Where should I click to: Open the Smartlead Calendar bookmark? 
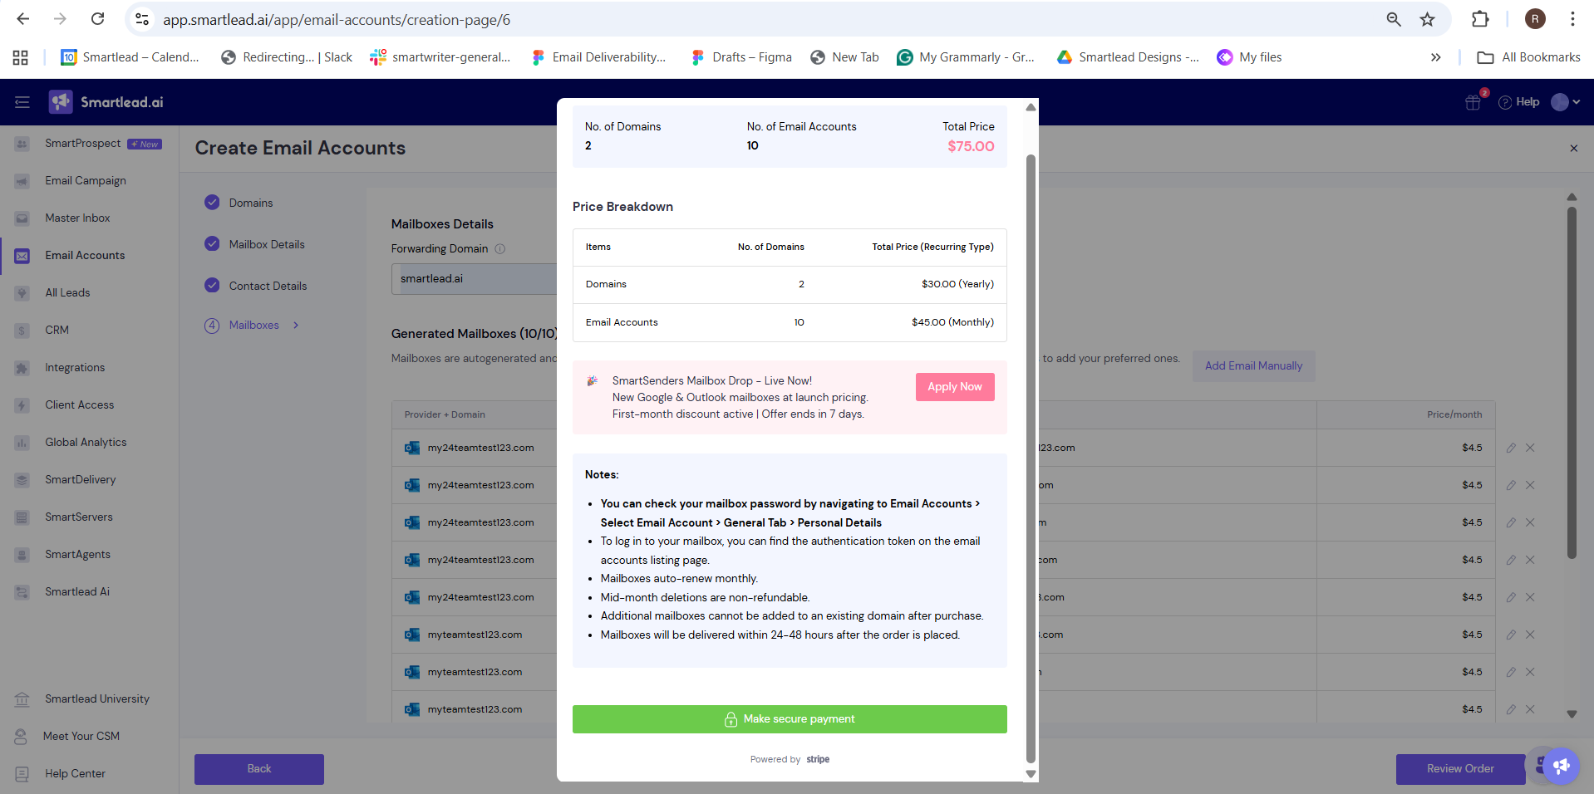click(x=130, y=57)
